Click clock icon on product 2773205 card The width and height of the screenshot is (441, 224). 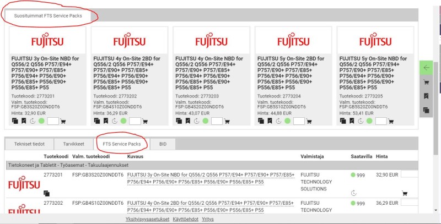pyautogui.click(x=361, y=121)
